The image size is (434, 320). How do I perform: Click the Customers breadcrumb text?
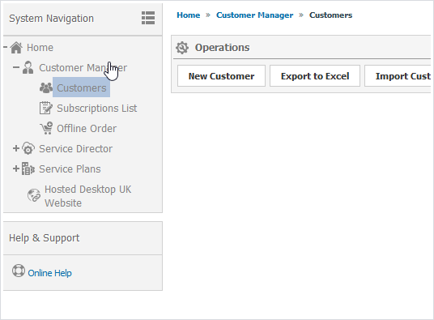click(x=330, y=15)
